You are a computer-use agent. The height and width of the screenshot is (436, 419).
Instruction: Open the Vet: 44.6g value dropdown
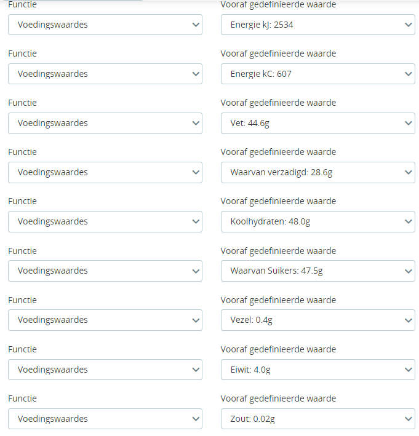click(x=317, y=123)
